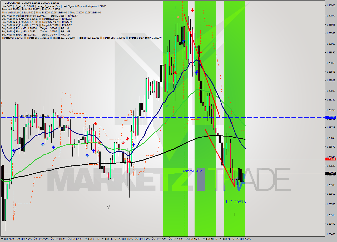The width and height of the screenshot is (337, 242).
Task: Click the 'Buy %10 @ Entry -23' line
Action: pos(35,28)
